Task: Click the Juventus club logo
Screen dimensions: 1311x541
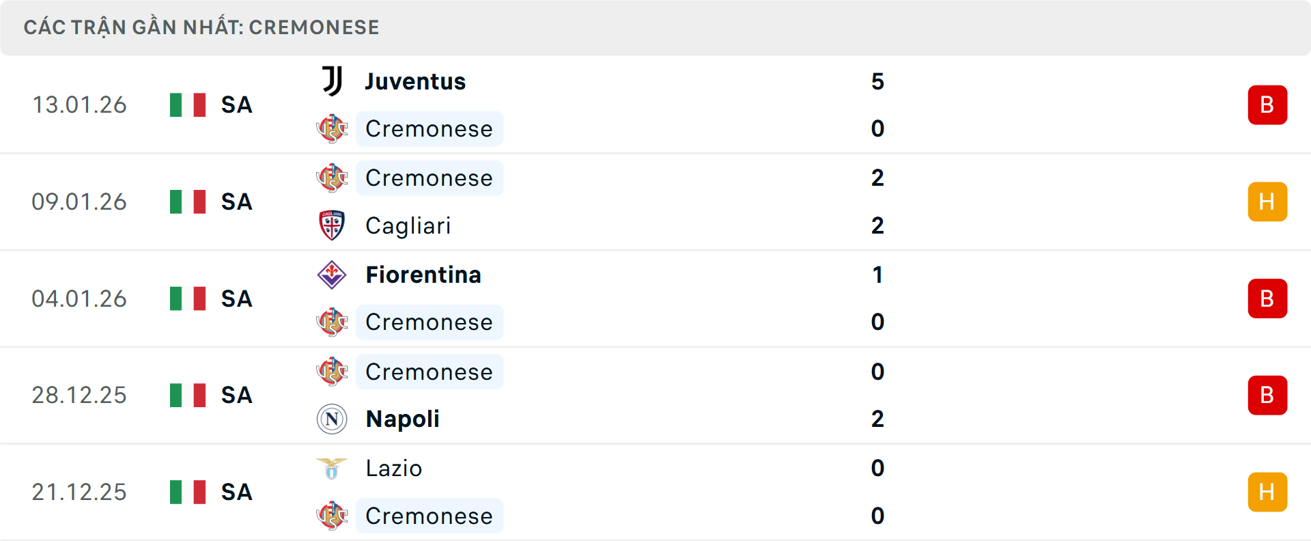Action: pyautogui.click(x=332, y=81)
